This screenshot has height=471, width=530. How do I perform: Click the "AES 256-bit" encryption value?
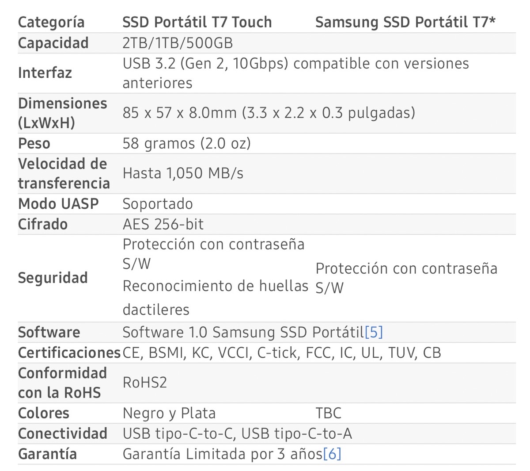pyautogui.click(x=163, y=225)
